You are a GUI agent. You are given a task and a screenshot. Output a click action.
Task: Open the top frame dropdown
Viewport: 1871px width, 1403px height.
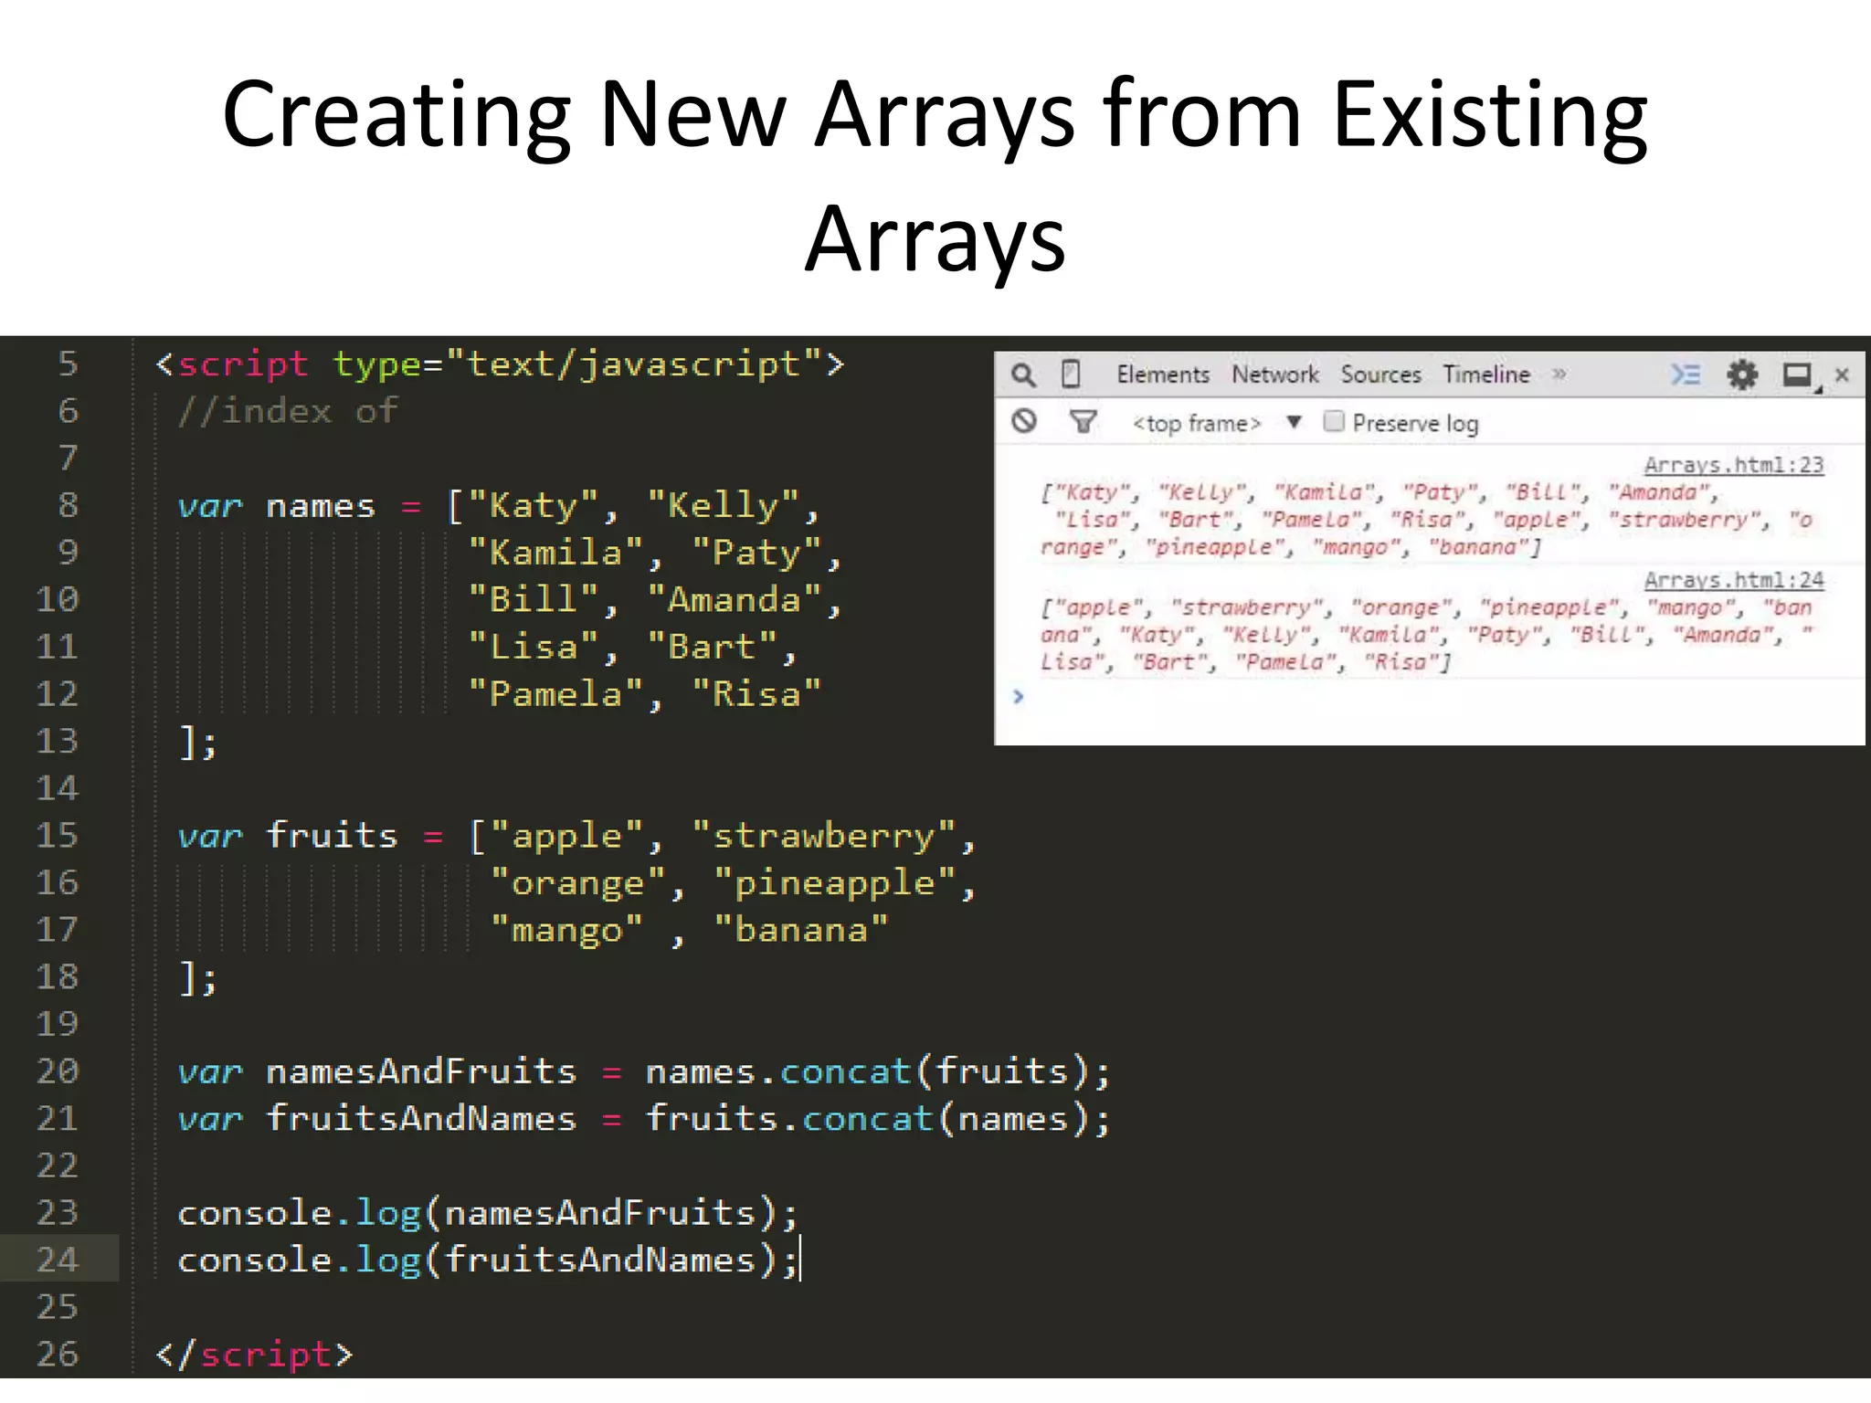1216,423
